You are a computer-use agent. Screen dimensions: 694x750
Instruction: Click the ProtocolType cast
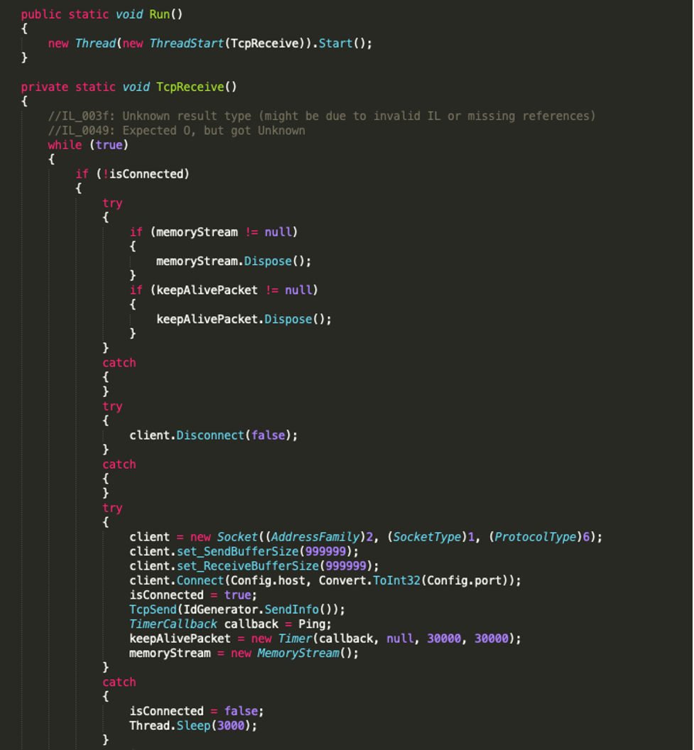click(535, 537)
